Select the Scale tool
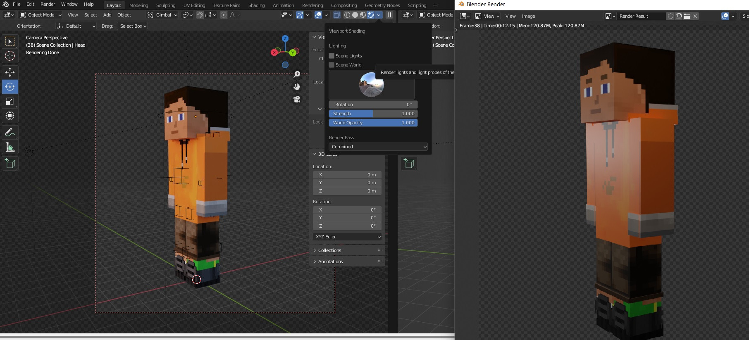 (x=10, y=101)
